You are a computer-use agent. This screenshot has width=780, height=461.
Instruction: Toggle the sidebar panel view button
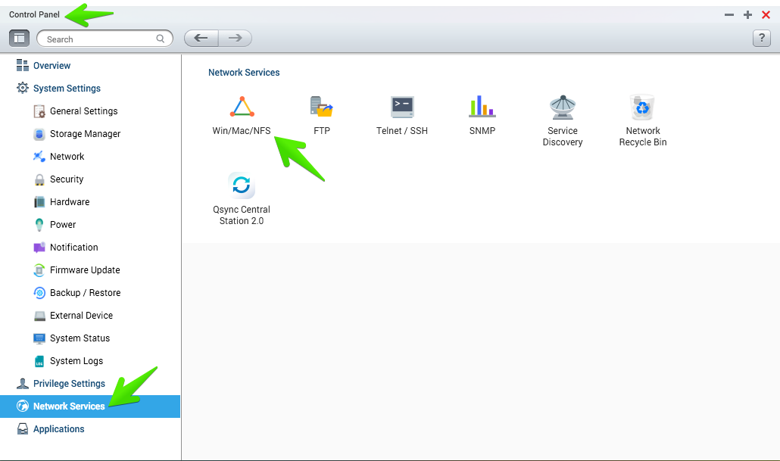pyautogui.click(x=20, y=39)
